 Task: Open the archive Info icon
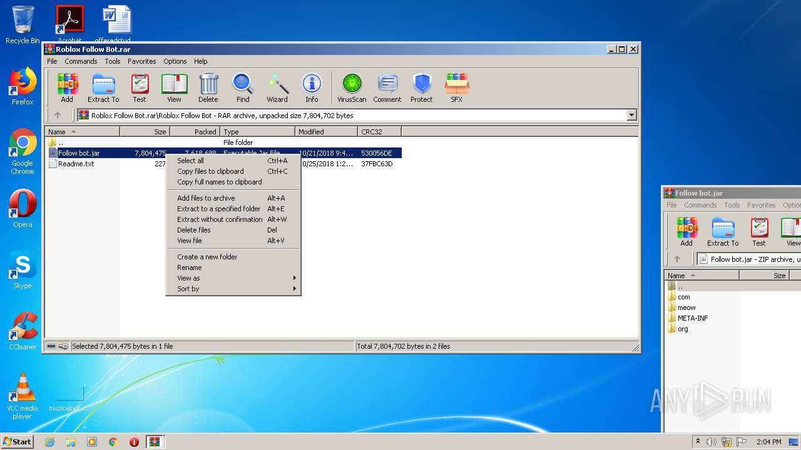[312, 88]
